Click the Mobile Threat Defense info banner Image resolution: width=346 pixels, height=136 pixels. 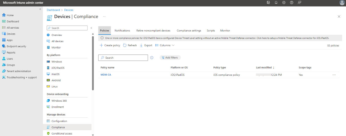tap(220, 38)
